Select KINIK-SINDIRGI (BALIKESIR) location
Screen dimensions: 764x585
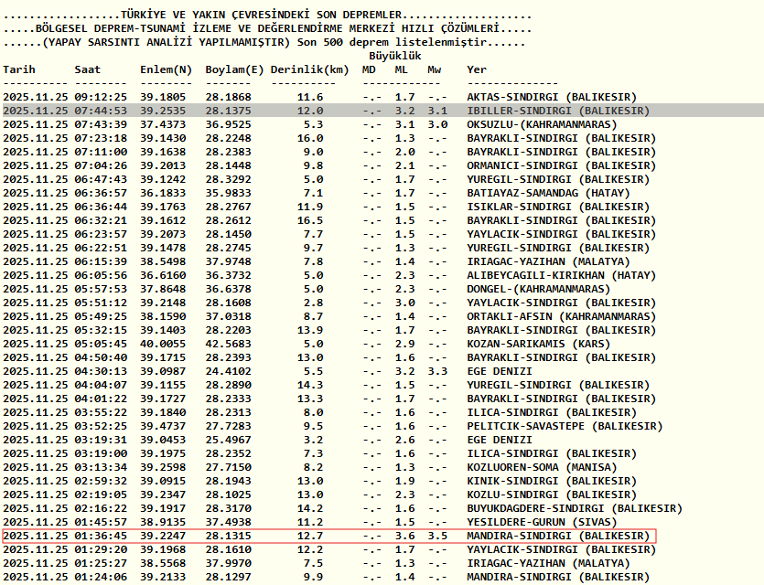click(552, 481)
